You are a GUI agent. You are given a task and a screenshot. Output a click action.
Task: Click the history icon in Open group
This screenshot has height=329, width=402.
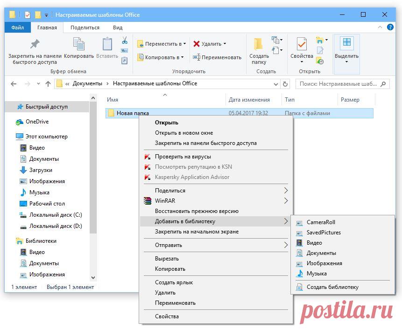(x=320, y=61)
